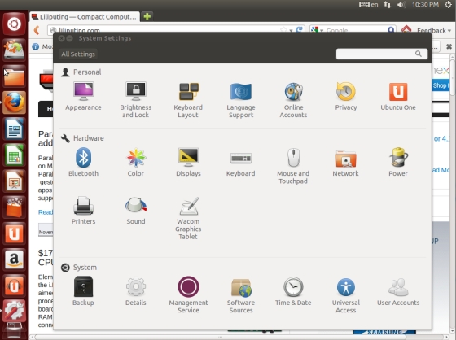Viewport: 456px width, 340px height.
Task: Open Universal Access settings
Action: coord(346,295)
